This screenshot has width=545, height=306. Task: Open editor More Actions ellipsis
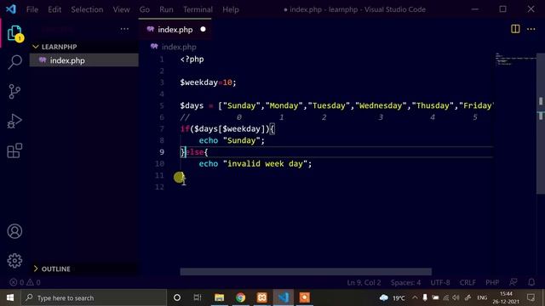(x=531, y=29)
